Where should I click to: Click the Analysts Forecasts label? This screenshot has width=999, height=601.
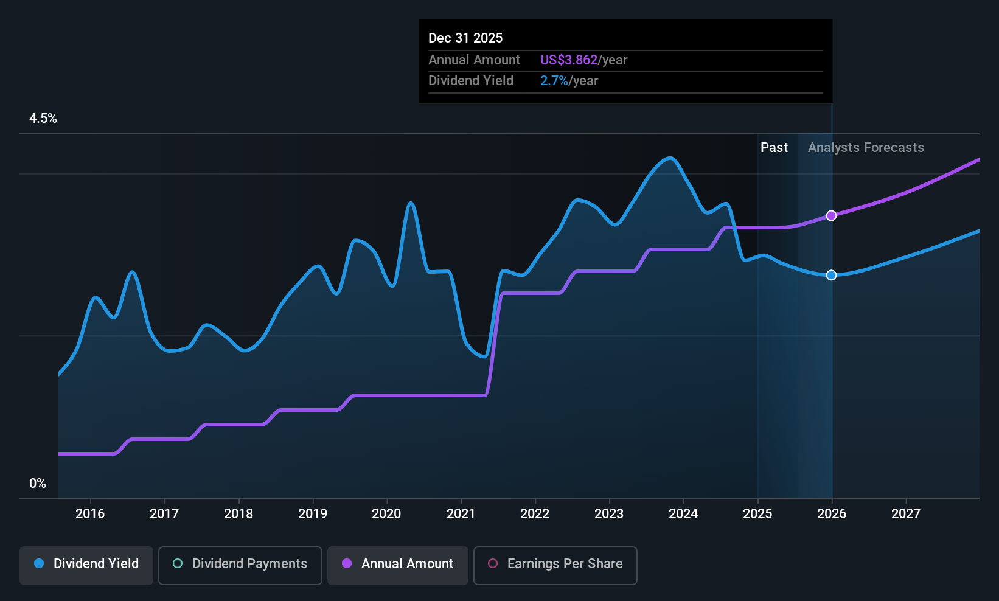[x=866, y=147]
